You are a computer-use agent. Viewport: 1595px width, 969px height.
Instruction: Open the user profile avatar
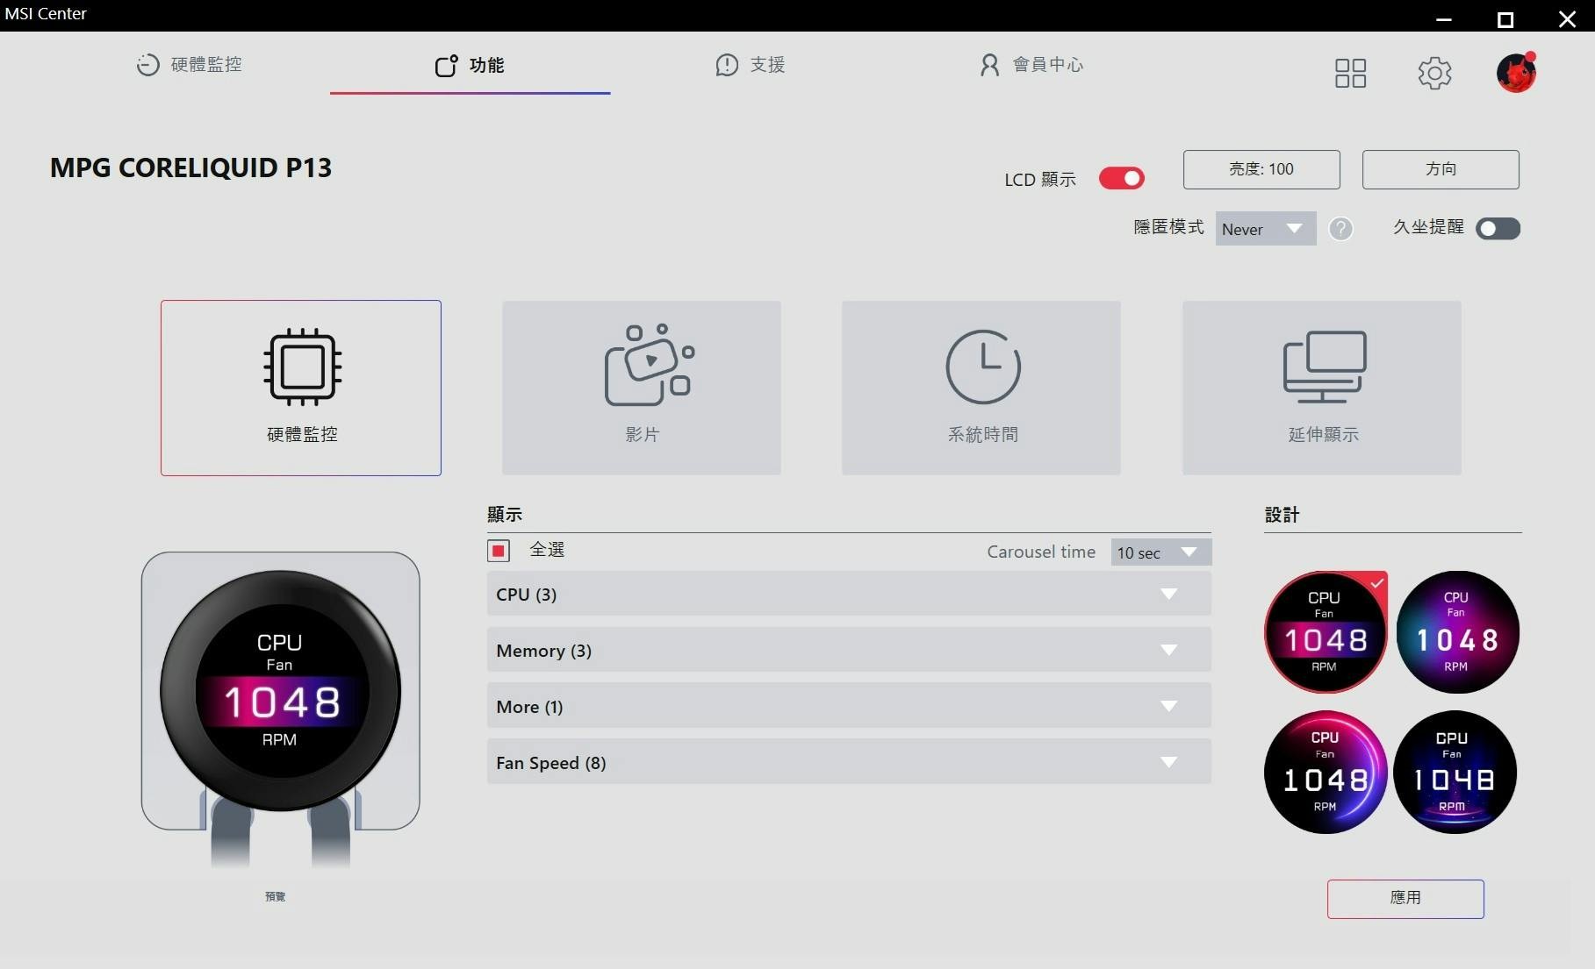[1516, 73]
